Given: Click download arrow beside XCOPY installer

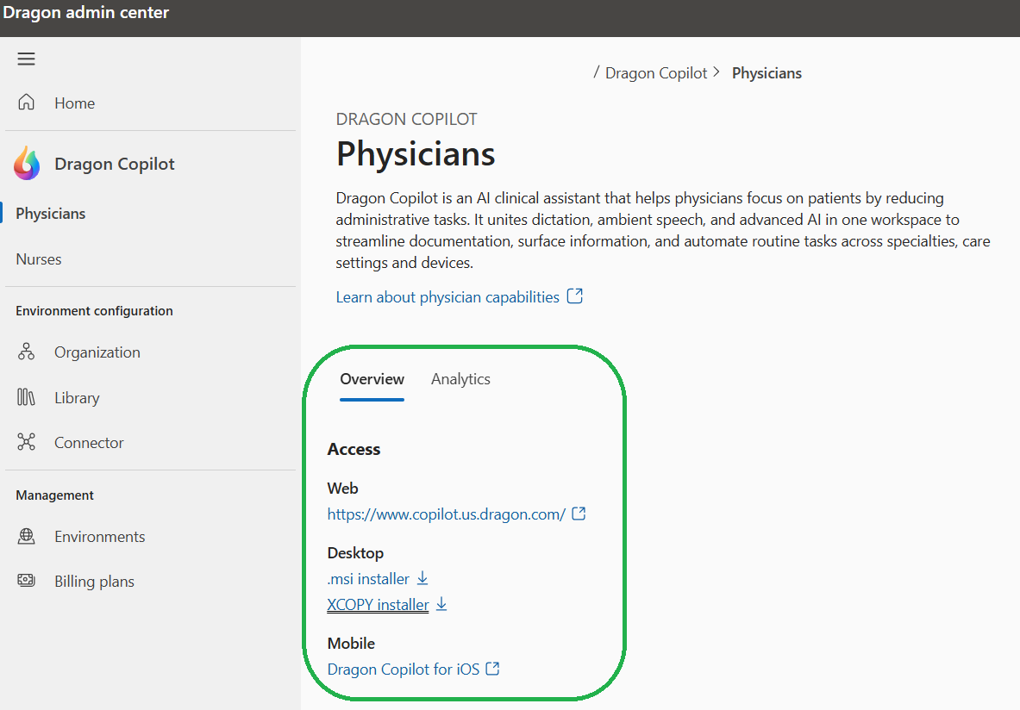Looking at the screenshot, I should (441, 604).
